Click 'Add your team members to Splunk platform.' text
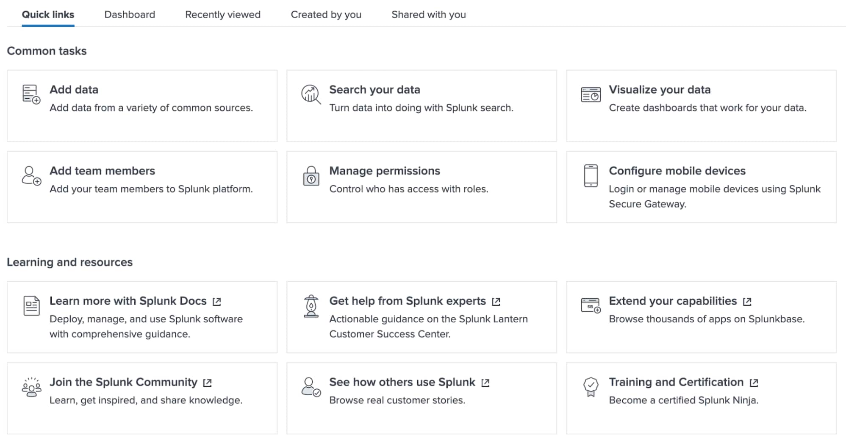This screenshot has height=441, width=846. click(151, 189)
